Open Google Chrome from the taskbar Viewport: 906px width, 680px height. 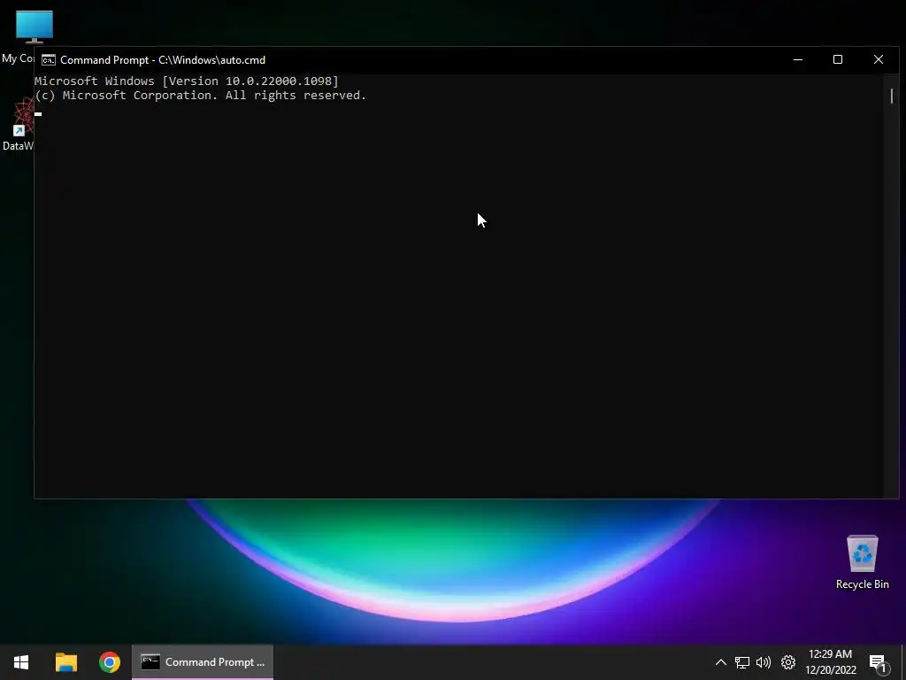click(109, 662)
